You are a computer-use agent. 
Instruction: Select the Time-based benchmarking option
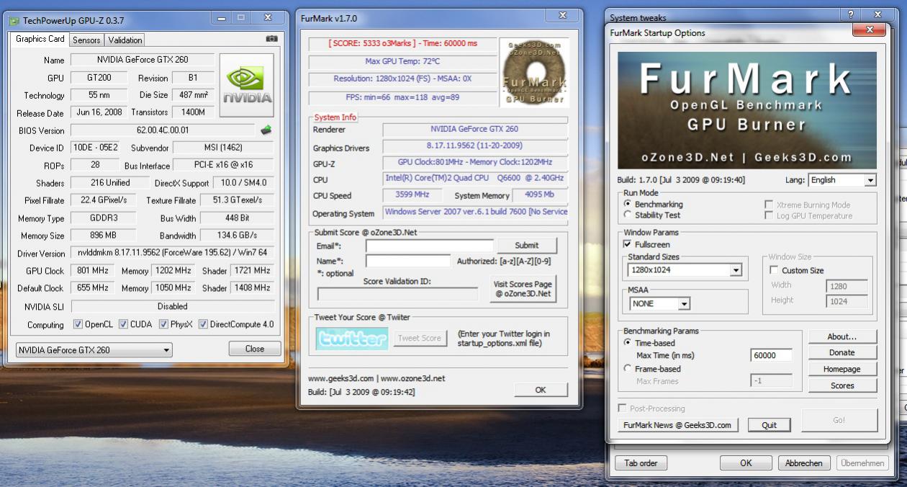[x=628, y=343]
